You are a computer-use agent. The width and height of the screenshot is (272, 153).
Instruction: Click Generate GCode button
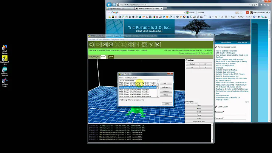[199, 122]
